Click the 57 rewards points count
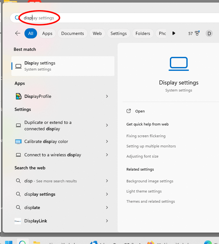Screen dimensions: 219x244 tap(190, 33)
